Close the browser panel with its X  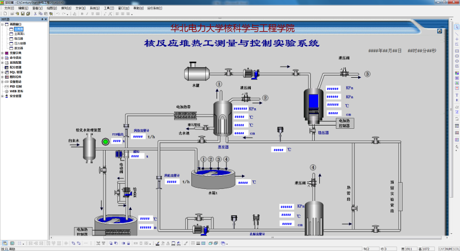pos(46,19)
